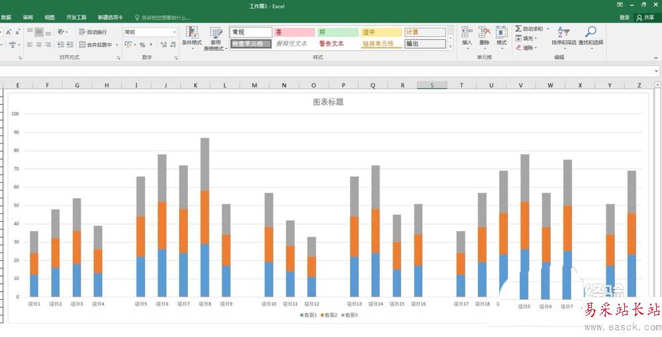This screenshot has width=662, height=337.
Task: Click the 图表标题 chart title
Action: [x=328, y=102]
